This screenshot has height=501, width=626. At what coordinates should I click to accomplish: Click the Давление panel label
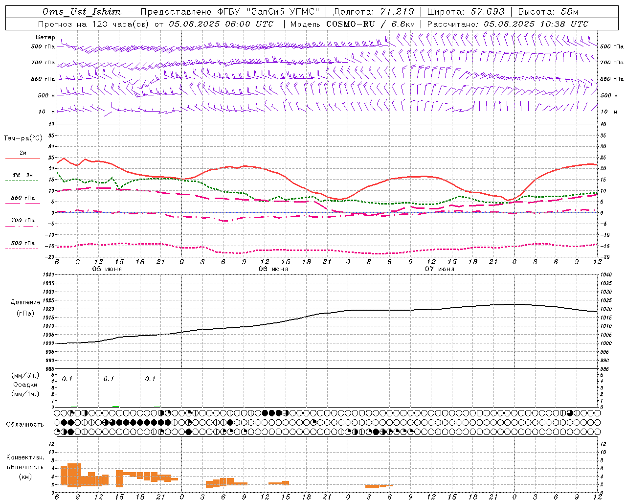[x=25, y=302]
